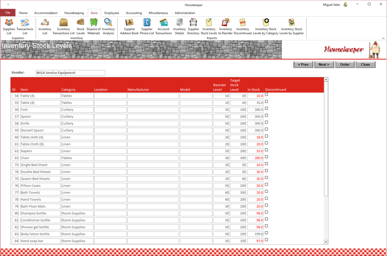Open Inventory Analysis
The image size is (387, 256).
click(x=108, y=26)
